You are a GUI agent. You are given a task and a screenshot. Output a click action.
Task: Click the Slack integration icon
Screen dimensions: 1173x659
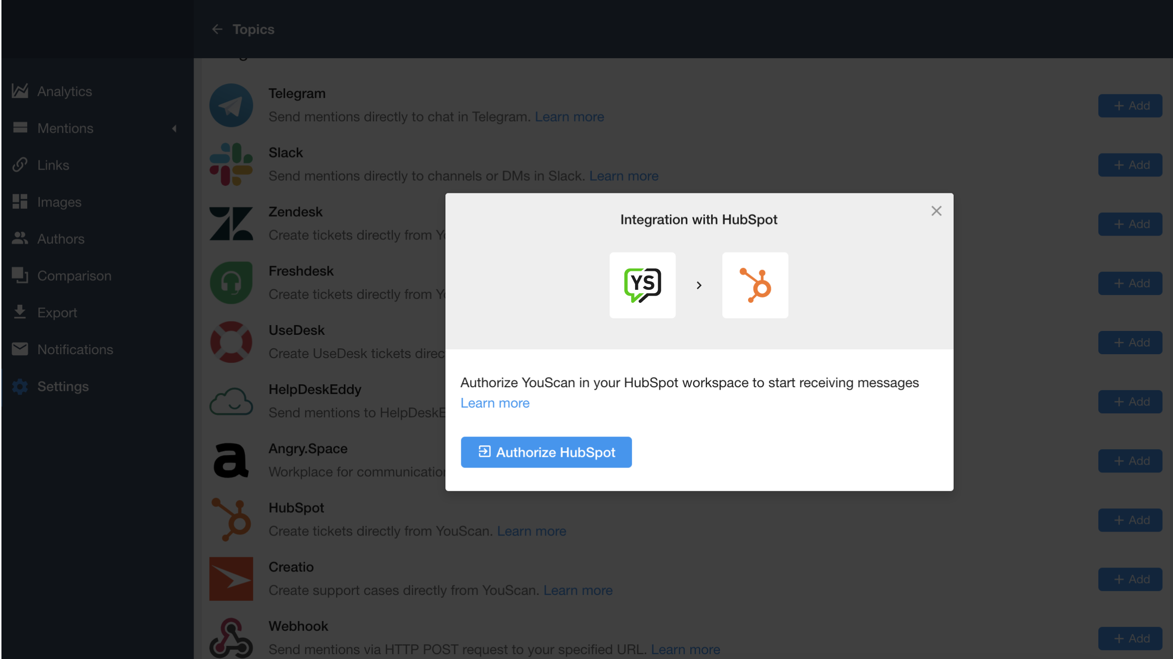[231, 164]
